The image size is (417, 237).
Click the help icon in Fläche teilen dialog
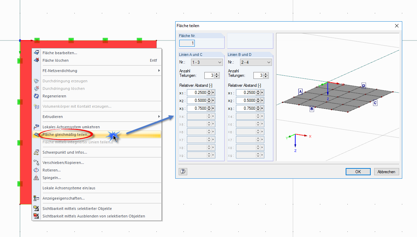(183, 171)
